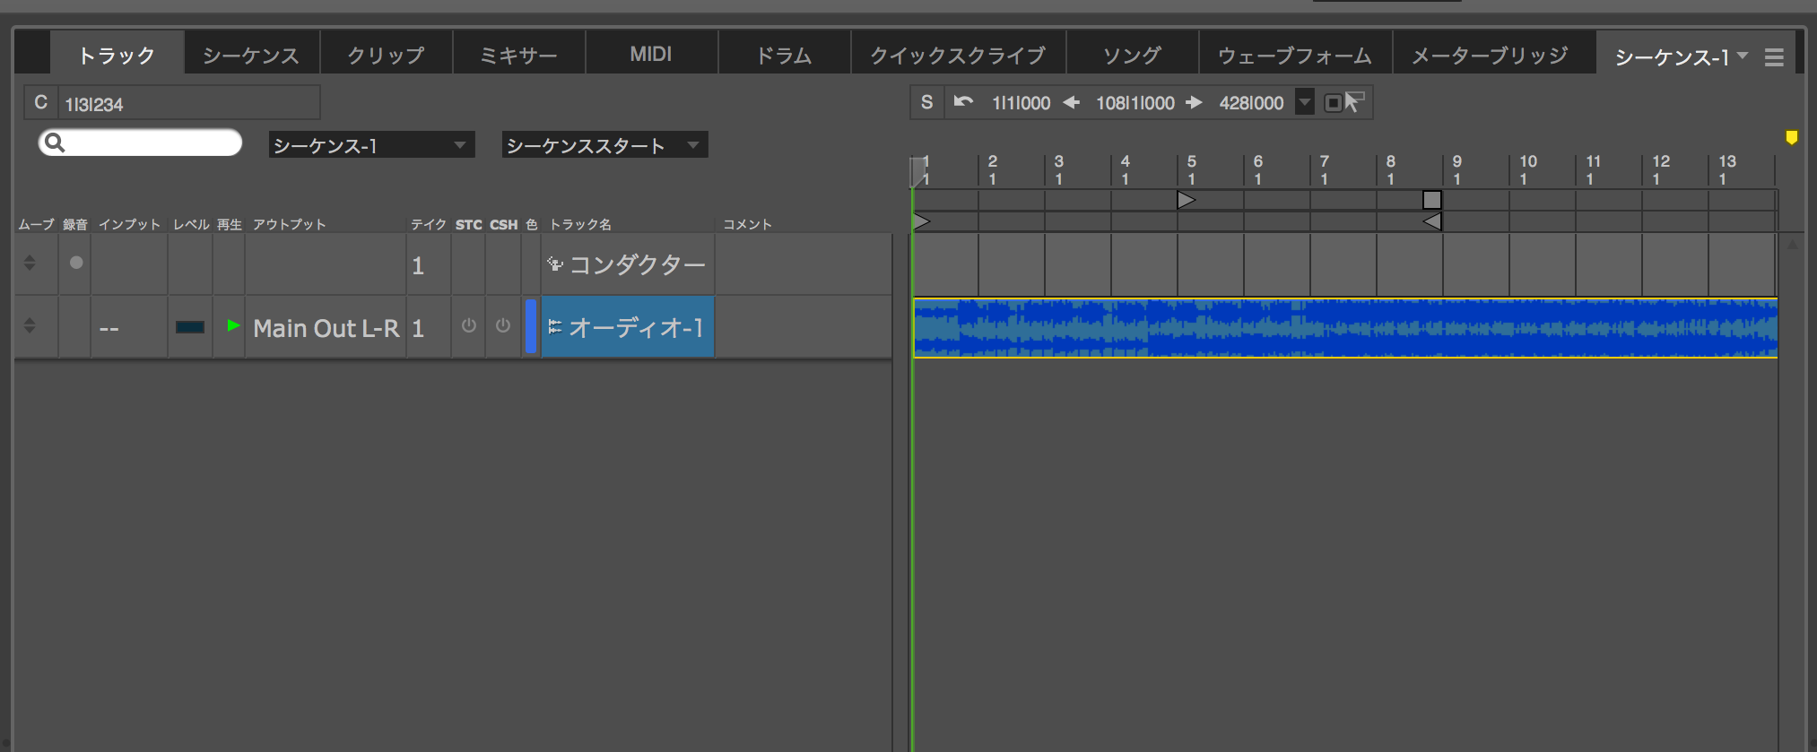Screen dimensions: 1817x752
Task: Click the blue color swatch of オーディオ-1
Action: click(x=530, y=327)
